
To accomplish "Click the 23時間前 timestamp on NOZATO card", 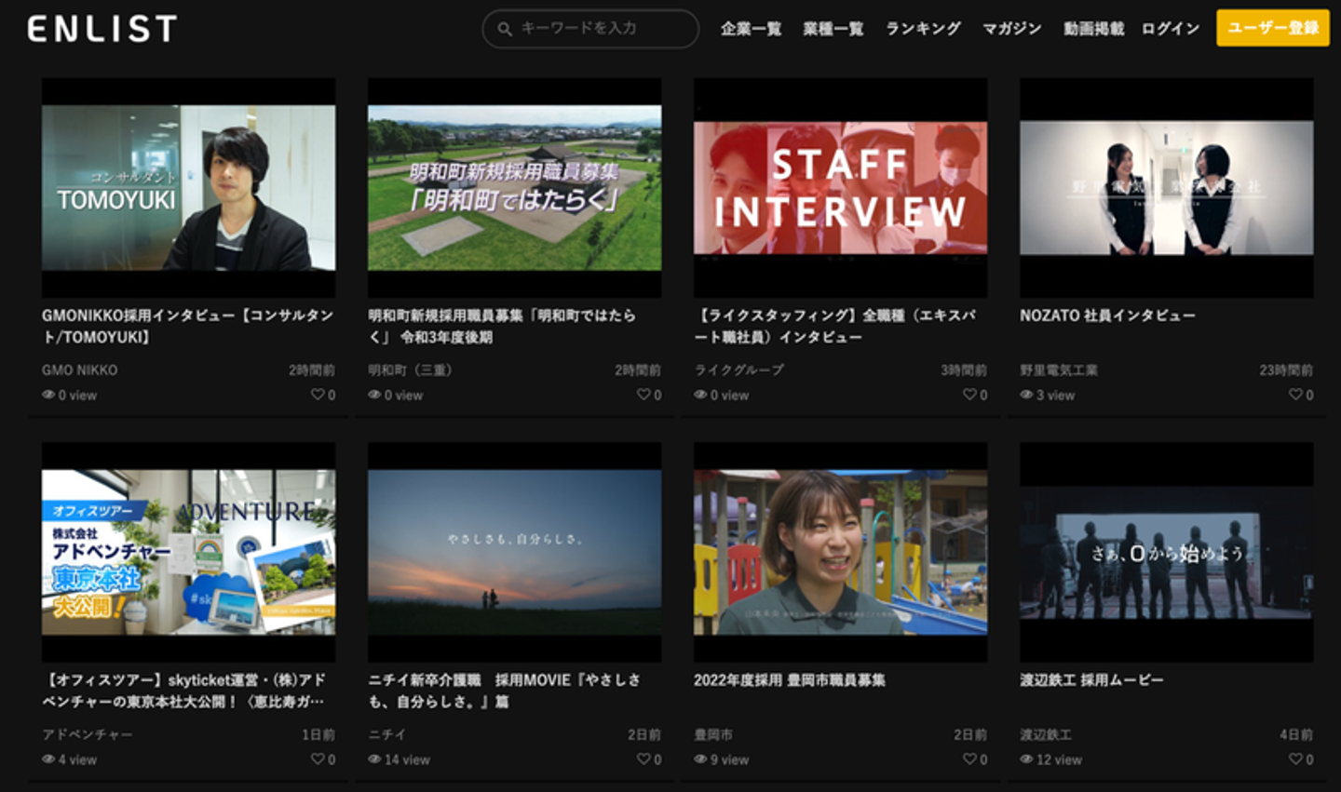I will 1286,370.
